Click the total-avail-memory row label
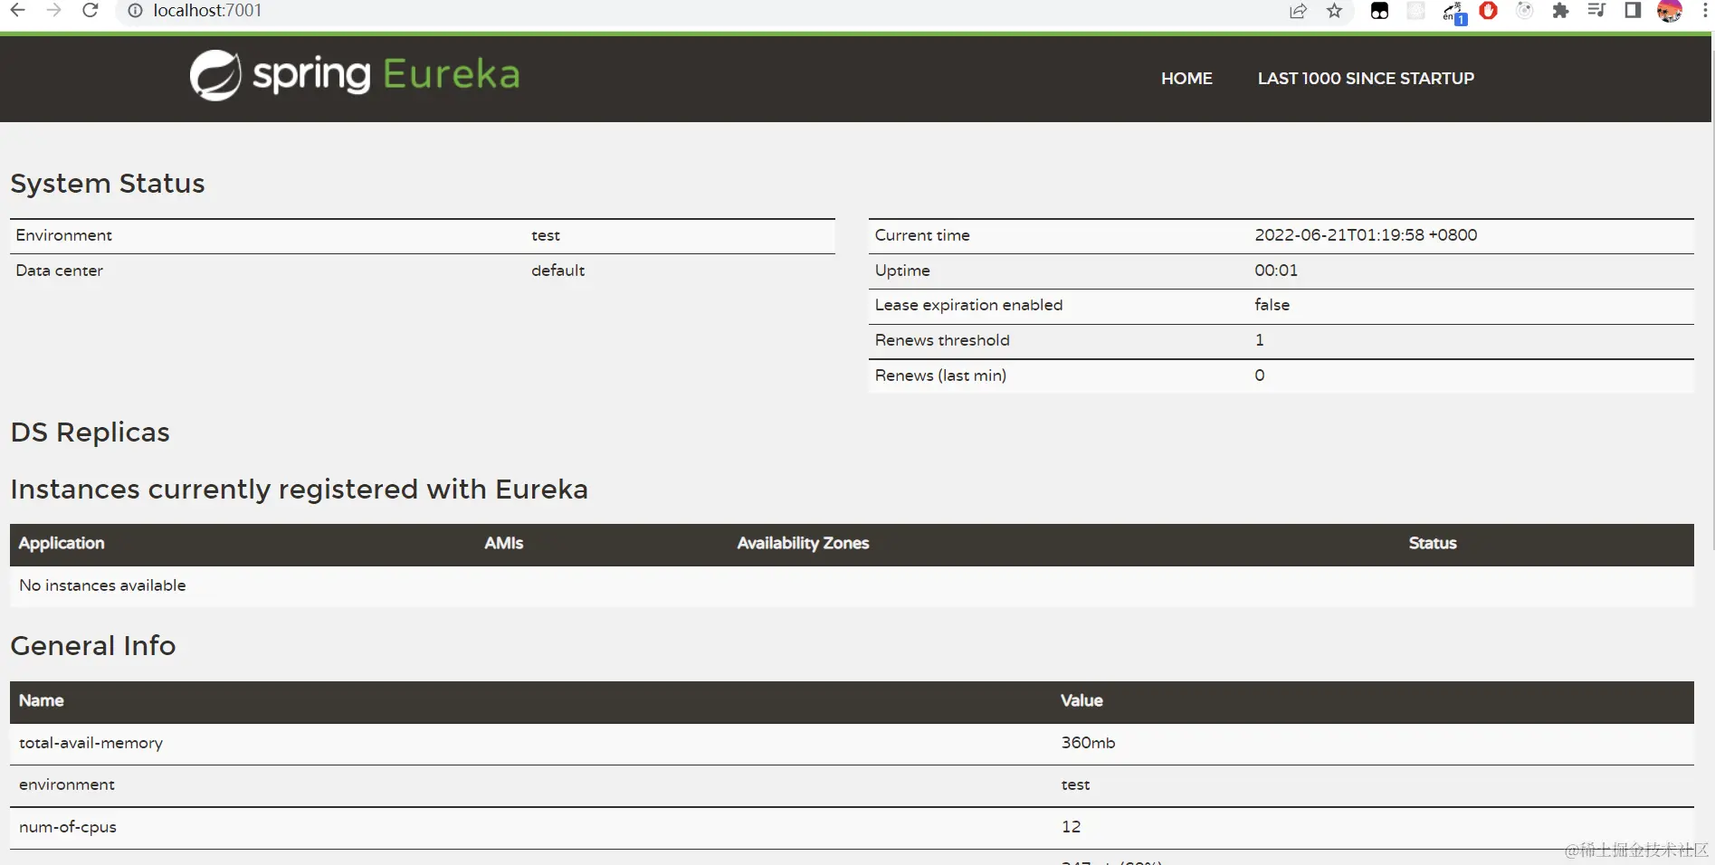 [x=91, y=743]
